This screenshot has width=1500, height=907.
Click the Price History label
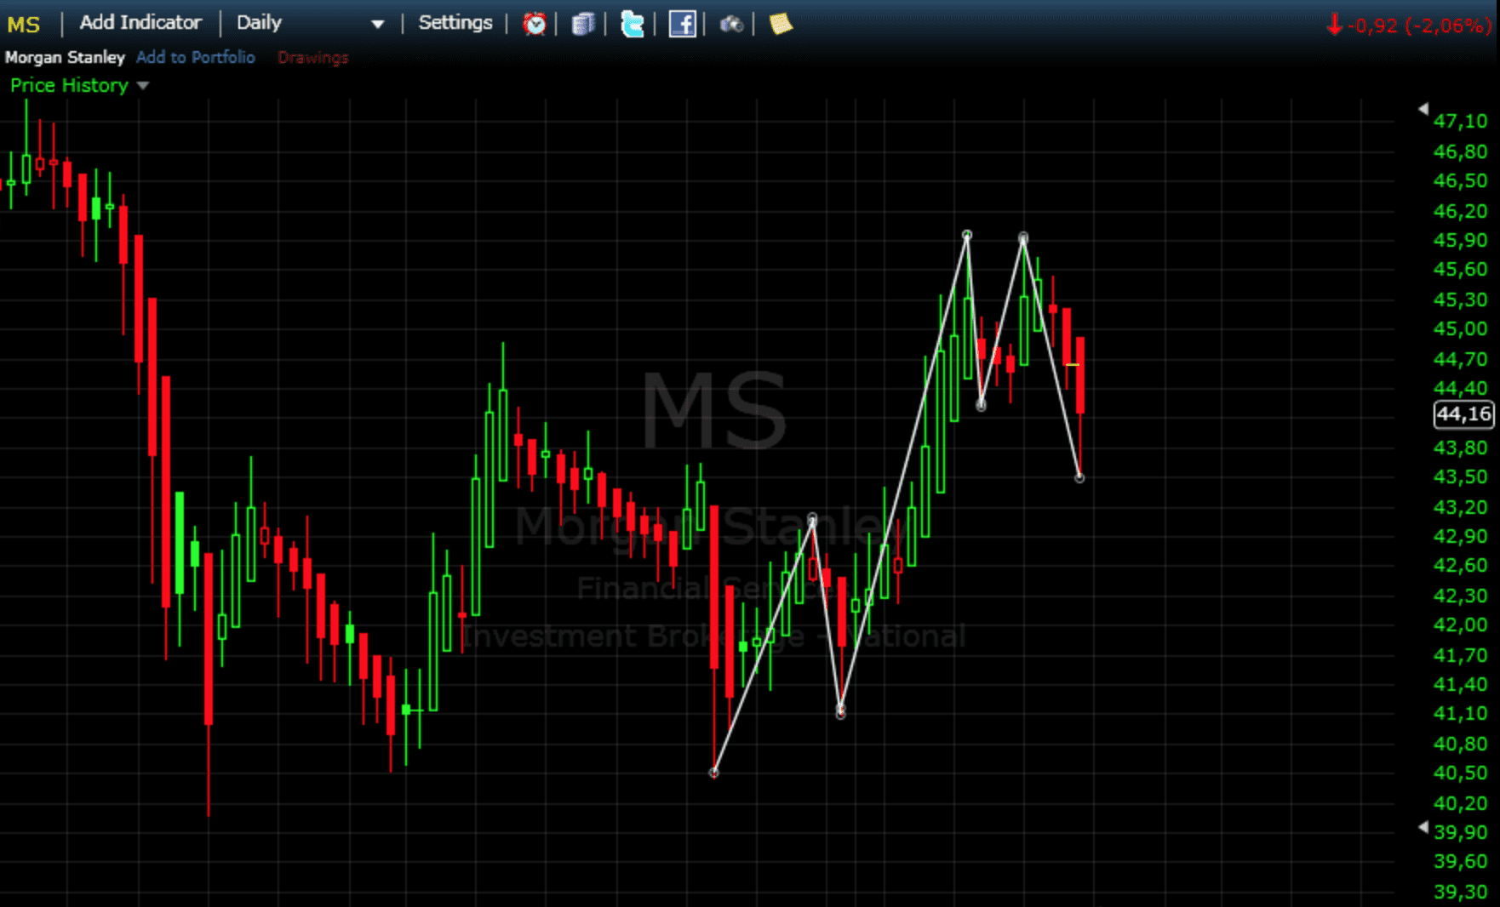[69, 85]
